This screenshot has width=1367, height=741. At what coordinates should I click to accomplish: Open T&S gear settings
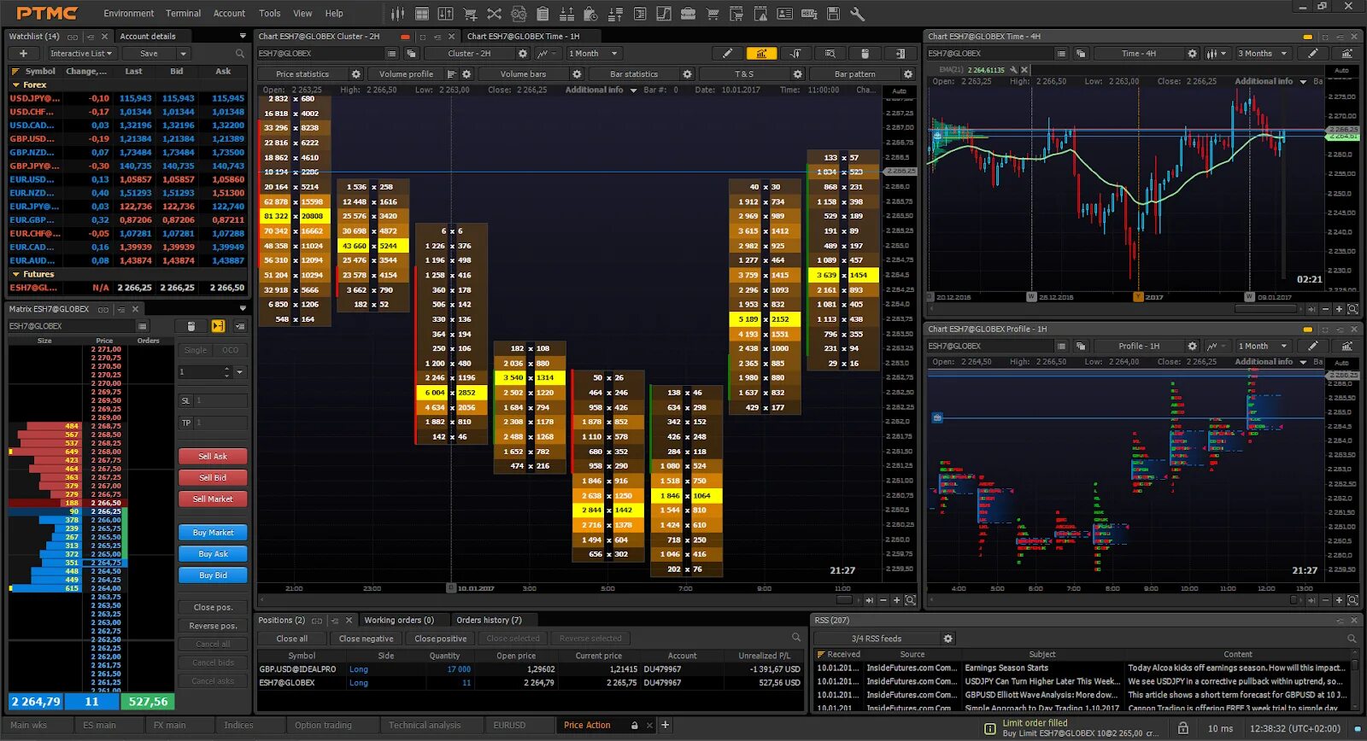[797, 74]
